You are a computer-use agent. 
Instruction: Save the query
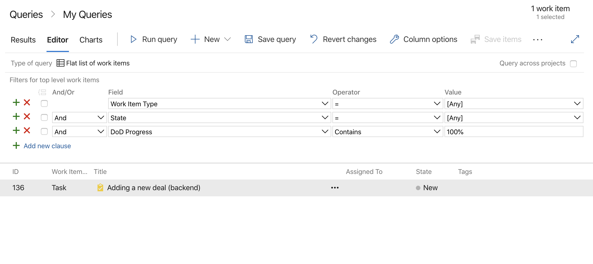(x=270, y=39)
